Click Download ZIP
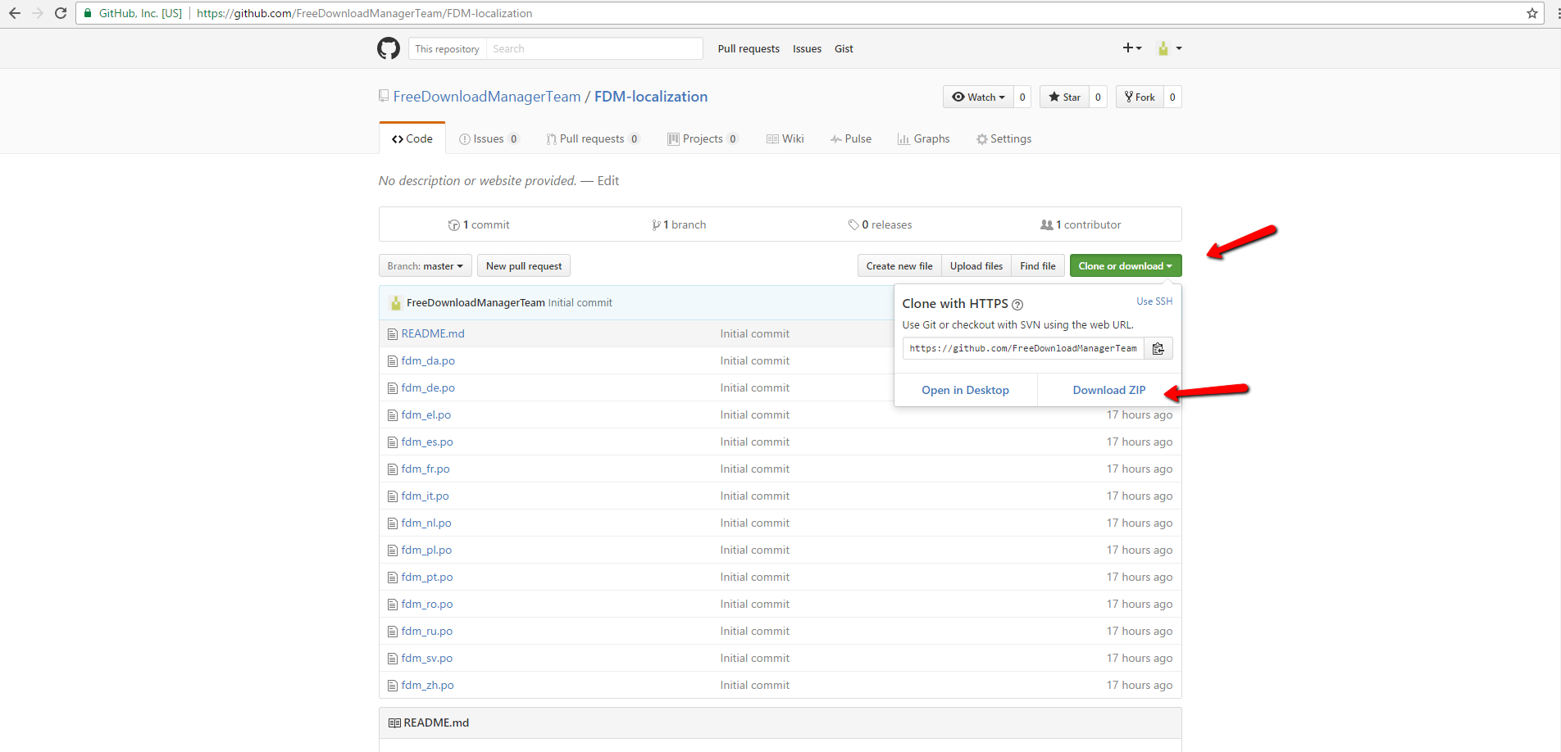This screenshot has height=752, width=1561. coord(1109,391)
